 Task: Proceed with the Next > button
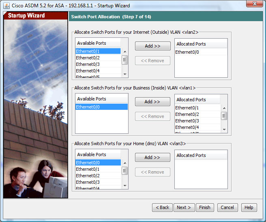click(184, 207)
